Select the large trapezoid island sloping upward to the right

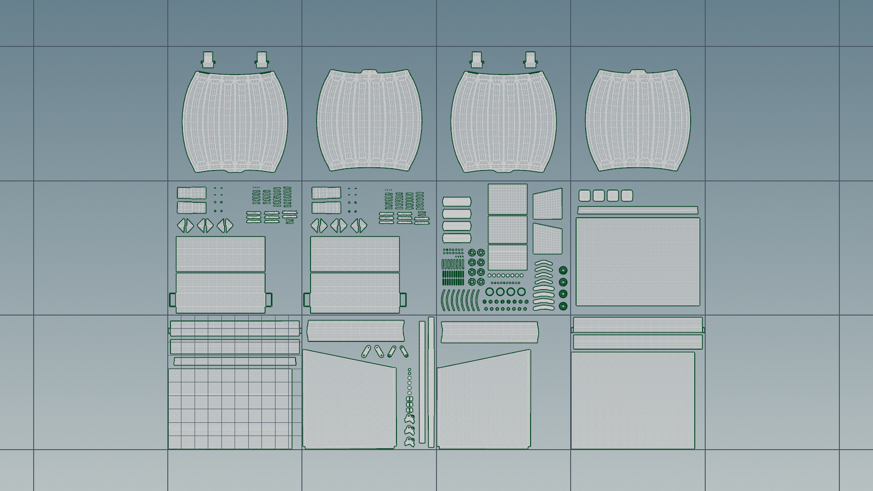pyautogui.click(x=484, y=399)
